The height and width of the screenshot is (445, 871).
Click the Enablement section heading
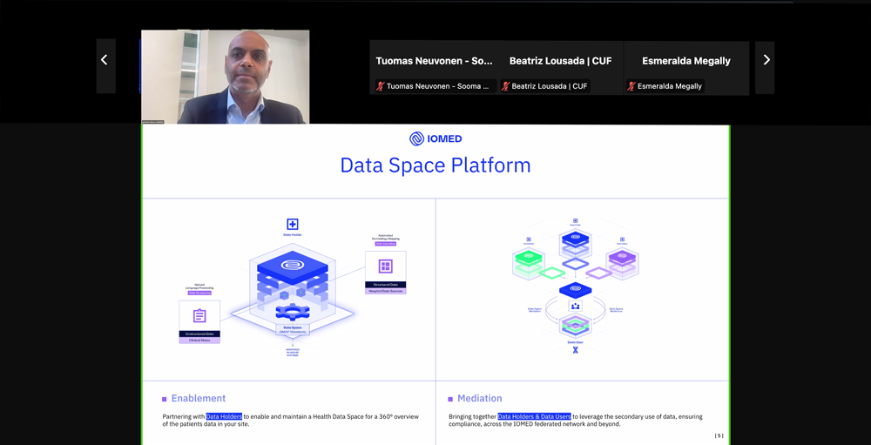(x=199, y=398)
